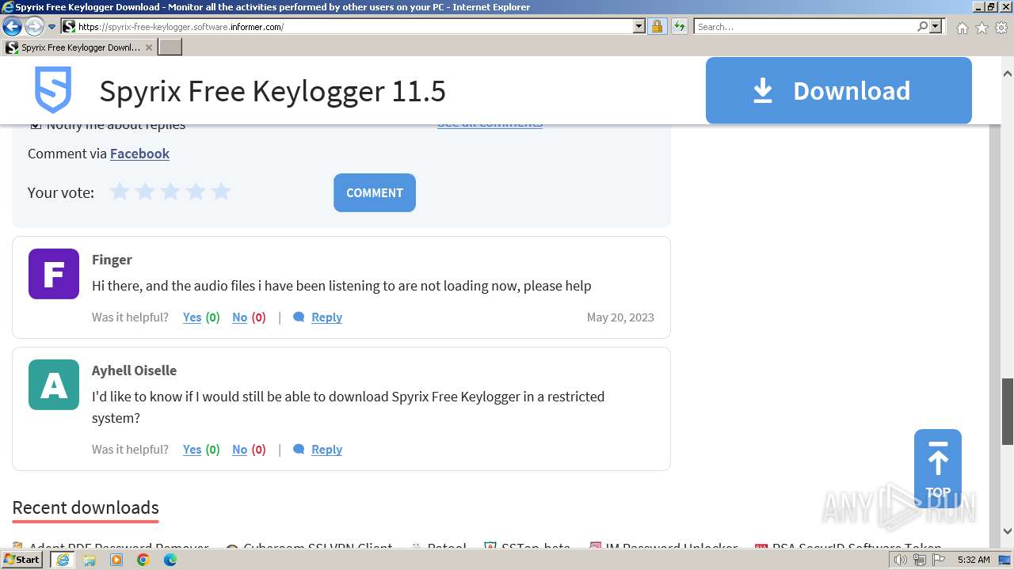Image resolution: width=1014 pixels, height=570 pixels.
Task: Open the search provider dropdown arrow
Action: [x=936, y=27]
